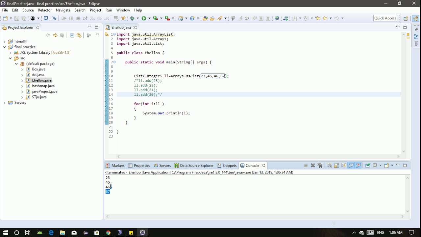The image size is (421, 237).
Task: Expand JRE System Library node
Action: [11, 53]
